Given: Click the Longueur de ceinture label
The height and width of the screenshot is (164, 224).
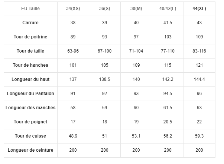Looking at the screenshot, I should (x=30, y=150).
